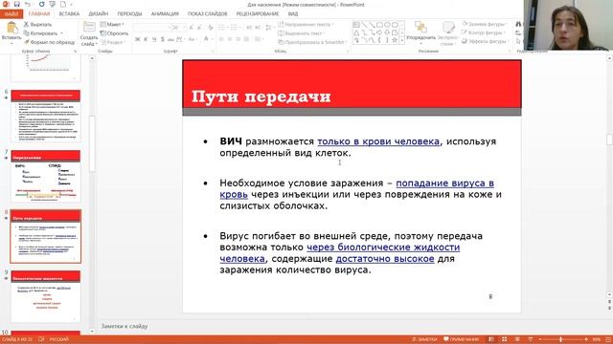
Task: Select slide 6 thumbnail in slide panel
Action: [46, 116]
